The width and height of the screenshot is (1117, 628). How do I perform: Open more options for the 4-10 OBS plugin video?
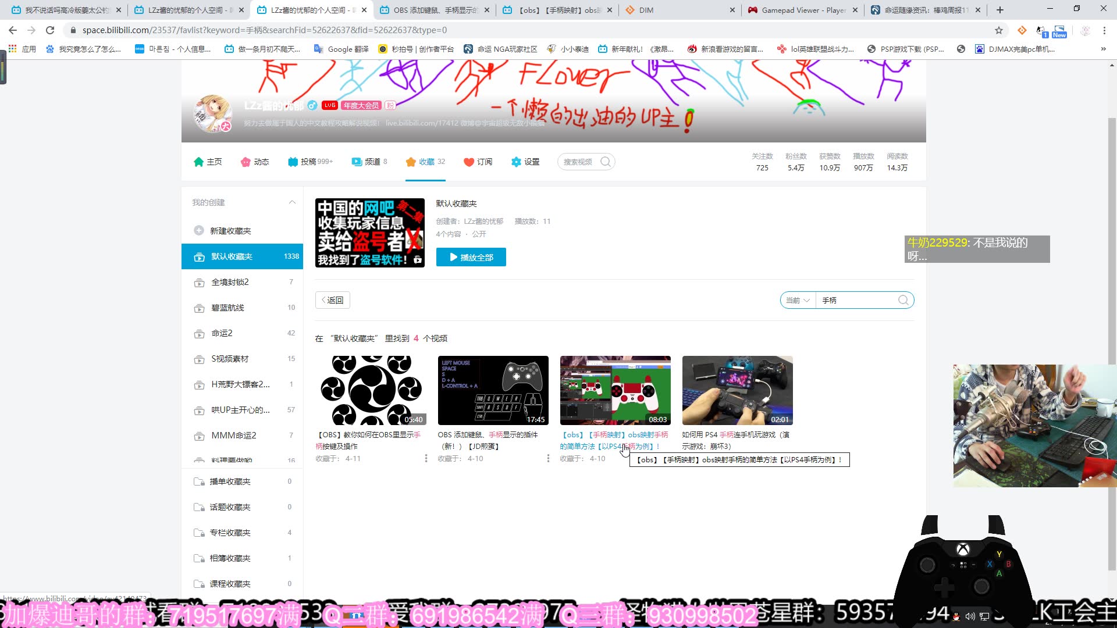tap(548, 458)
